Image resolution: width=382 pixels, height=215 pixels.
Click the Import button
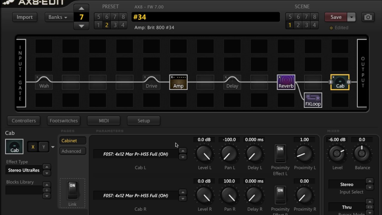click(24, 17)
